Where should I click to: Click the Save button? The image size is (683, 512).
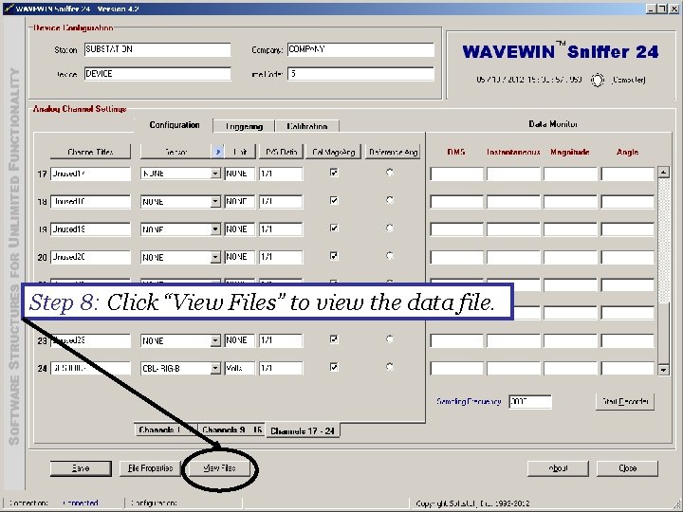[81, 468]
